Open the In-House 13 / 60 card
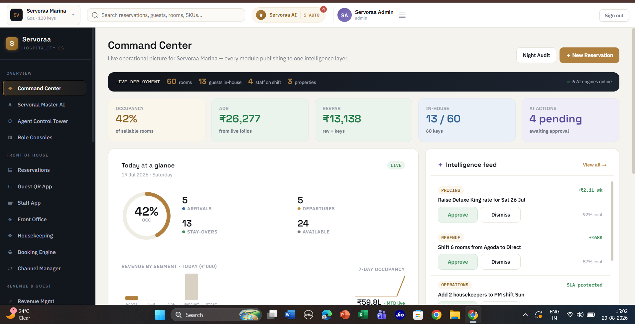This screenshot has height=324, width=635. pyautogui.click(x=467, y=120)
